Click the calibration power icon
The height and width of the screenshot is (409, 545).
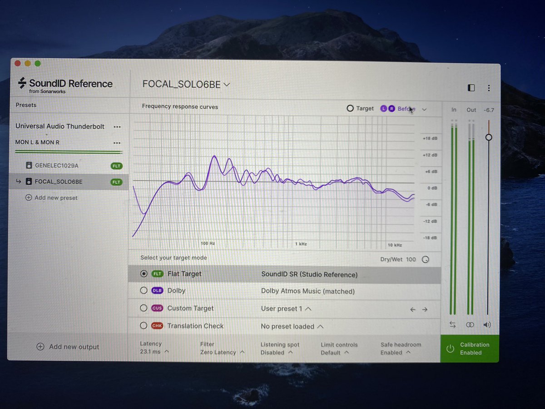coord(450,349)
